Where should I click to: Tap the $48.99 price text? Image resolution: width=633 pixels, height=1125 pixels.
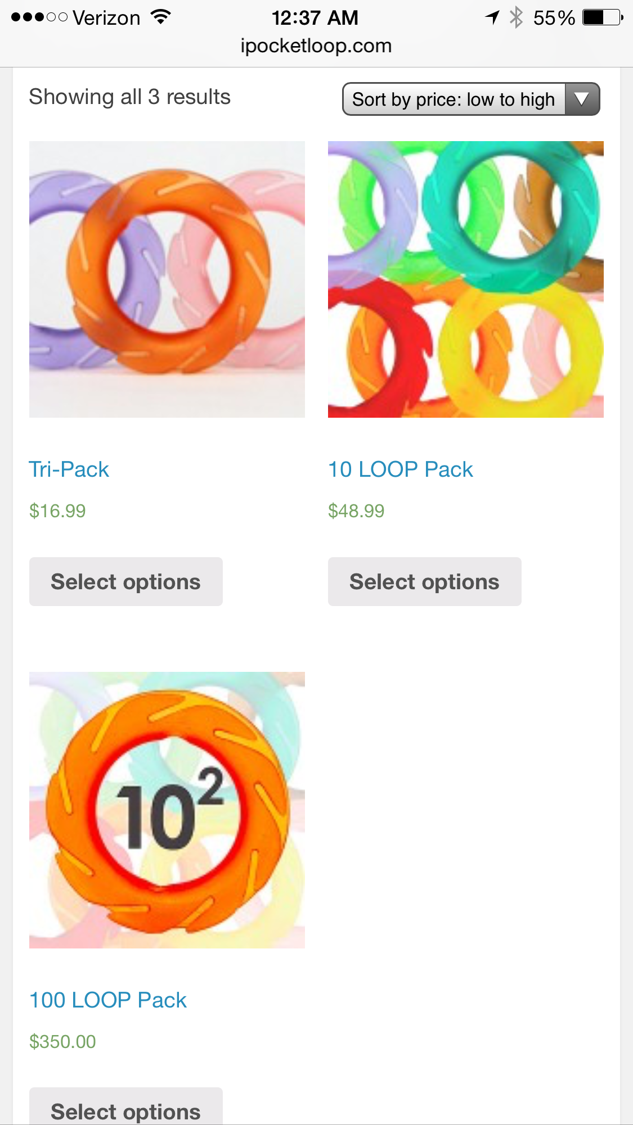pos(356,511)
